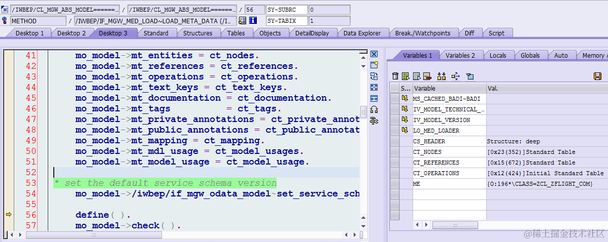Click the bottom tool icon under headphones icon

click(374, 121)
